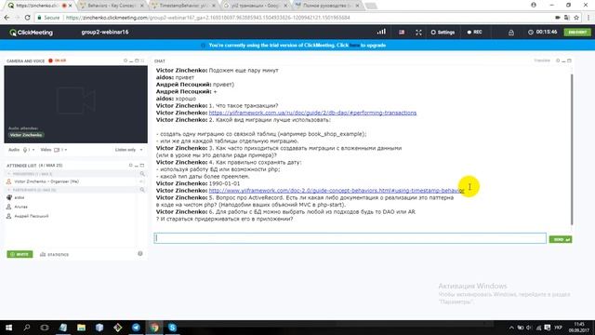
Task: Open the yiiframework.com.ua performing-transactions link
Action: pos(312,113)
